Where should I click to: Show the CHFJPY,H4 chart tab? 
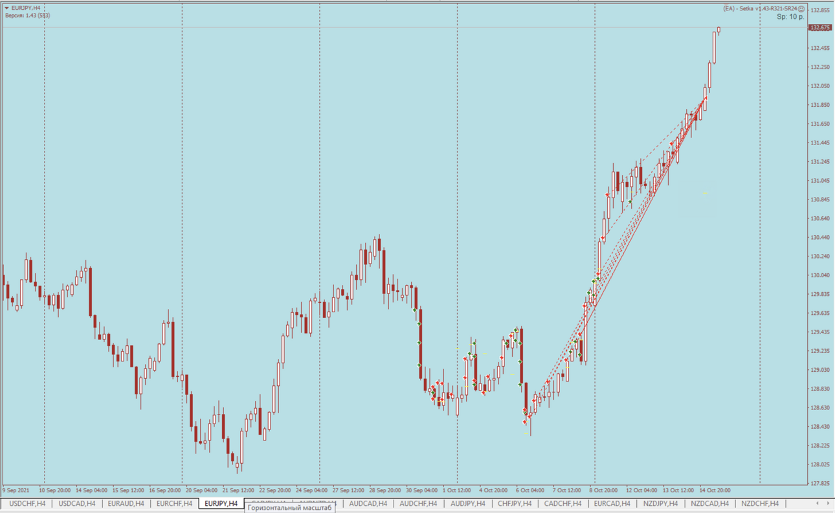coord(515,503)
